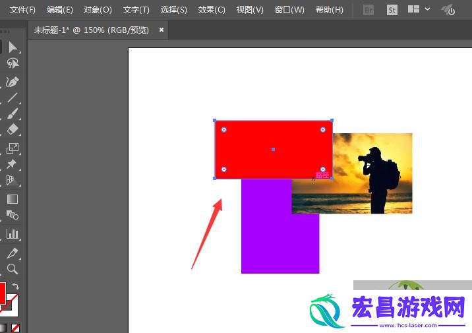The image size is (472, 333).
Task: Open the 效果(C) menu
Action: (x=212, y=10)
